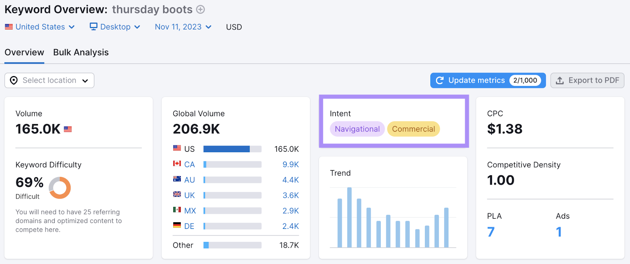Click the export upload icon

coord(560,80)
